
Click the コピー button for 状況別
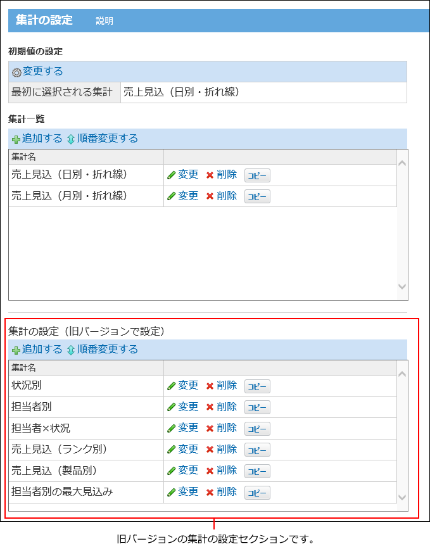tap(257, 386)
